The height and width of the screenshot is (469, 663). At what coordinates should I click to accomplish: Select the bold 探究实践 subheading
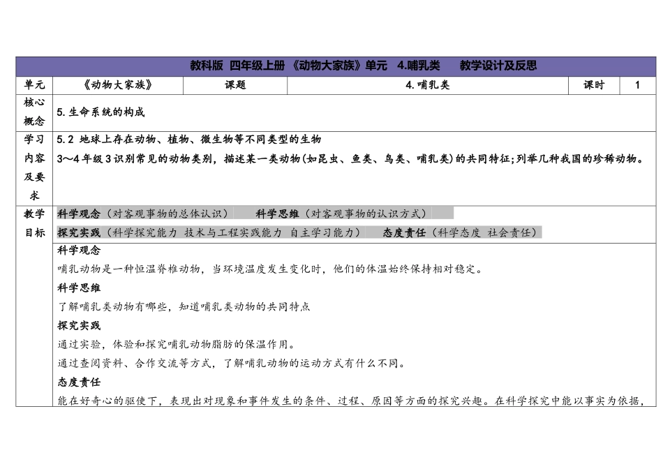click(79, 326)
